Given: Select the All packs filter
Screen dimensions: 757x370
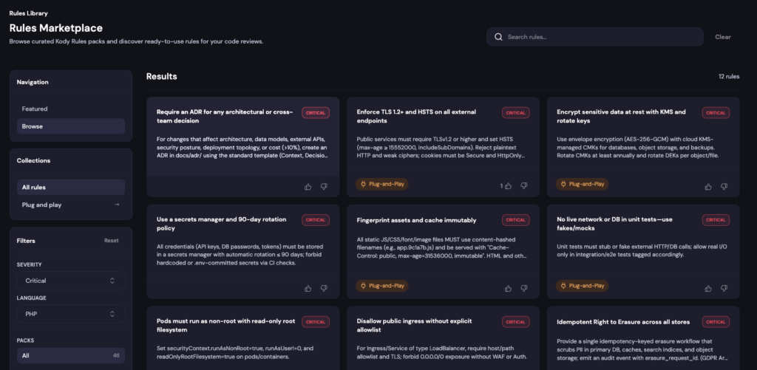Looking at the screenshot, I should pyautogui.click(x=71, y=355).
